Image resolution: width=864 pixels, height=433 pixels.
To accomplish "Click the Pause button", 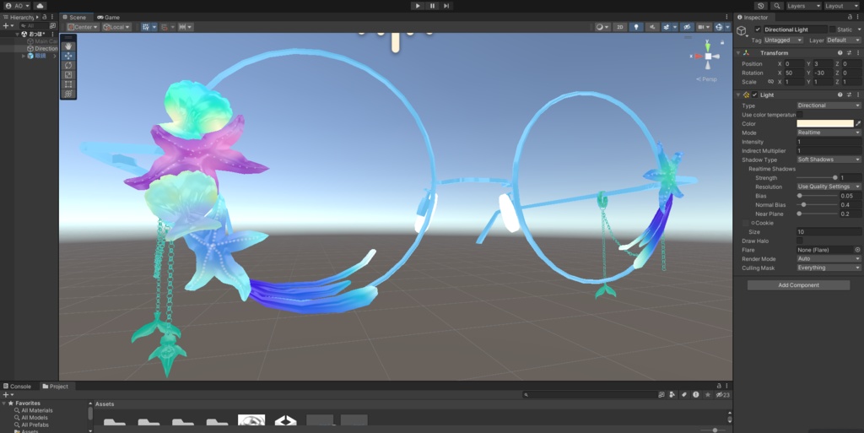I will (432, 6).
